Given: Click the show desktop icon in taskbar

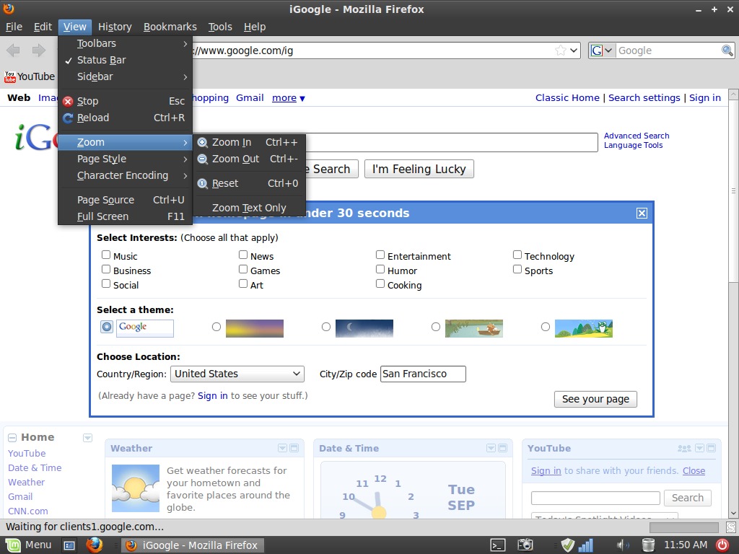Looking at the screenshot, I should tap(69, 545).
